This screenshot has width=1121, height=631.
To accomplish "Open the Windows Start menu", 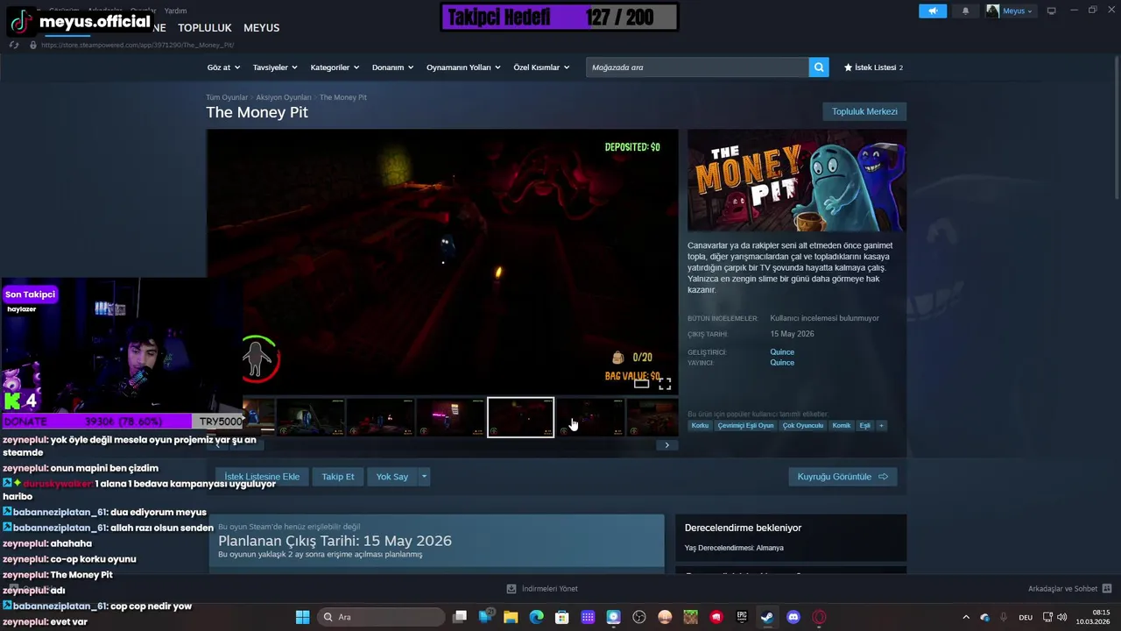I will [302, 617].
